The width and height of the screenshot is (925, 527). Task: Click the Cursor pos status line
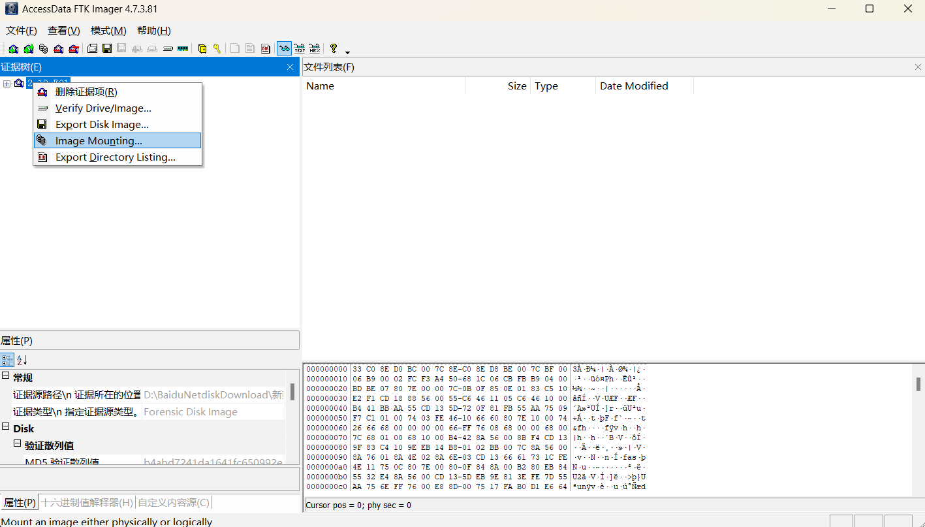[358, 505]
